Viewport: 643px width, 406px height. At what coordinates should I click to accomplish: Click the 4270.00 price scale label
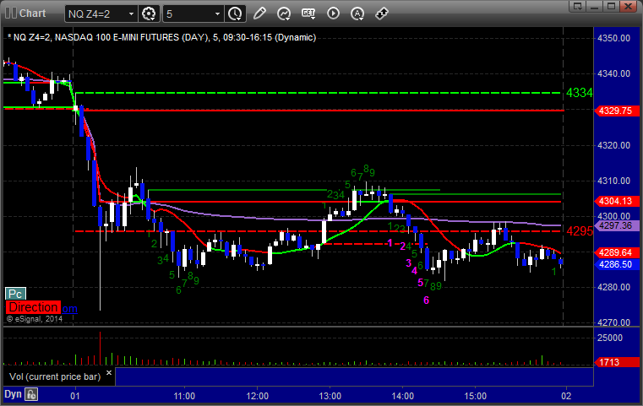[x=614, y=322]
